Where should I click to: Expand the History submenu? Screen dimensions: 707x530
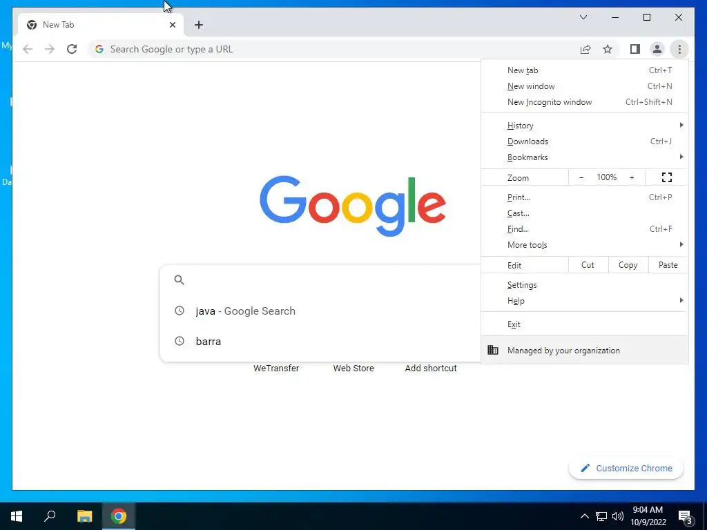pyautogui.click(x=585, y=126)
